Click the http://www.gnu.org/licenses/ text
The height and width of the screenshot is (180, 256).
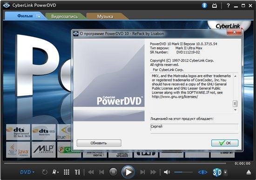tap(175, 97)
